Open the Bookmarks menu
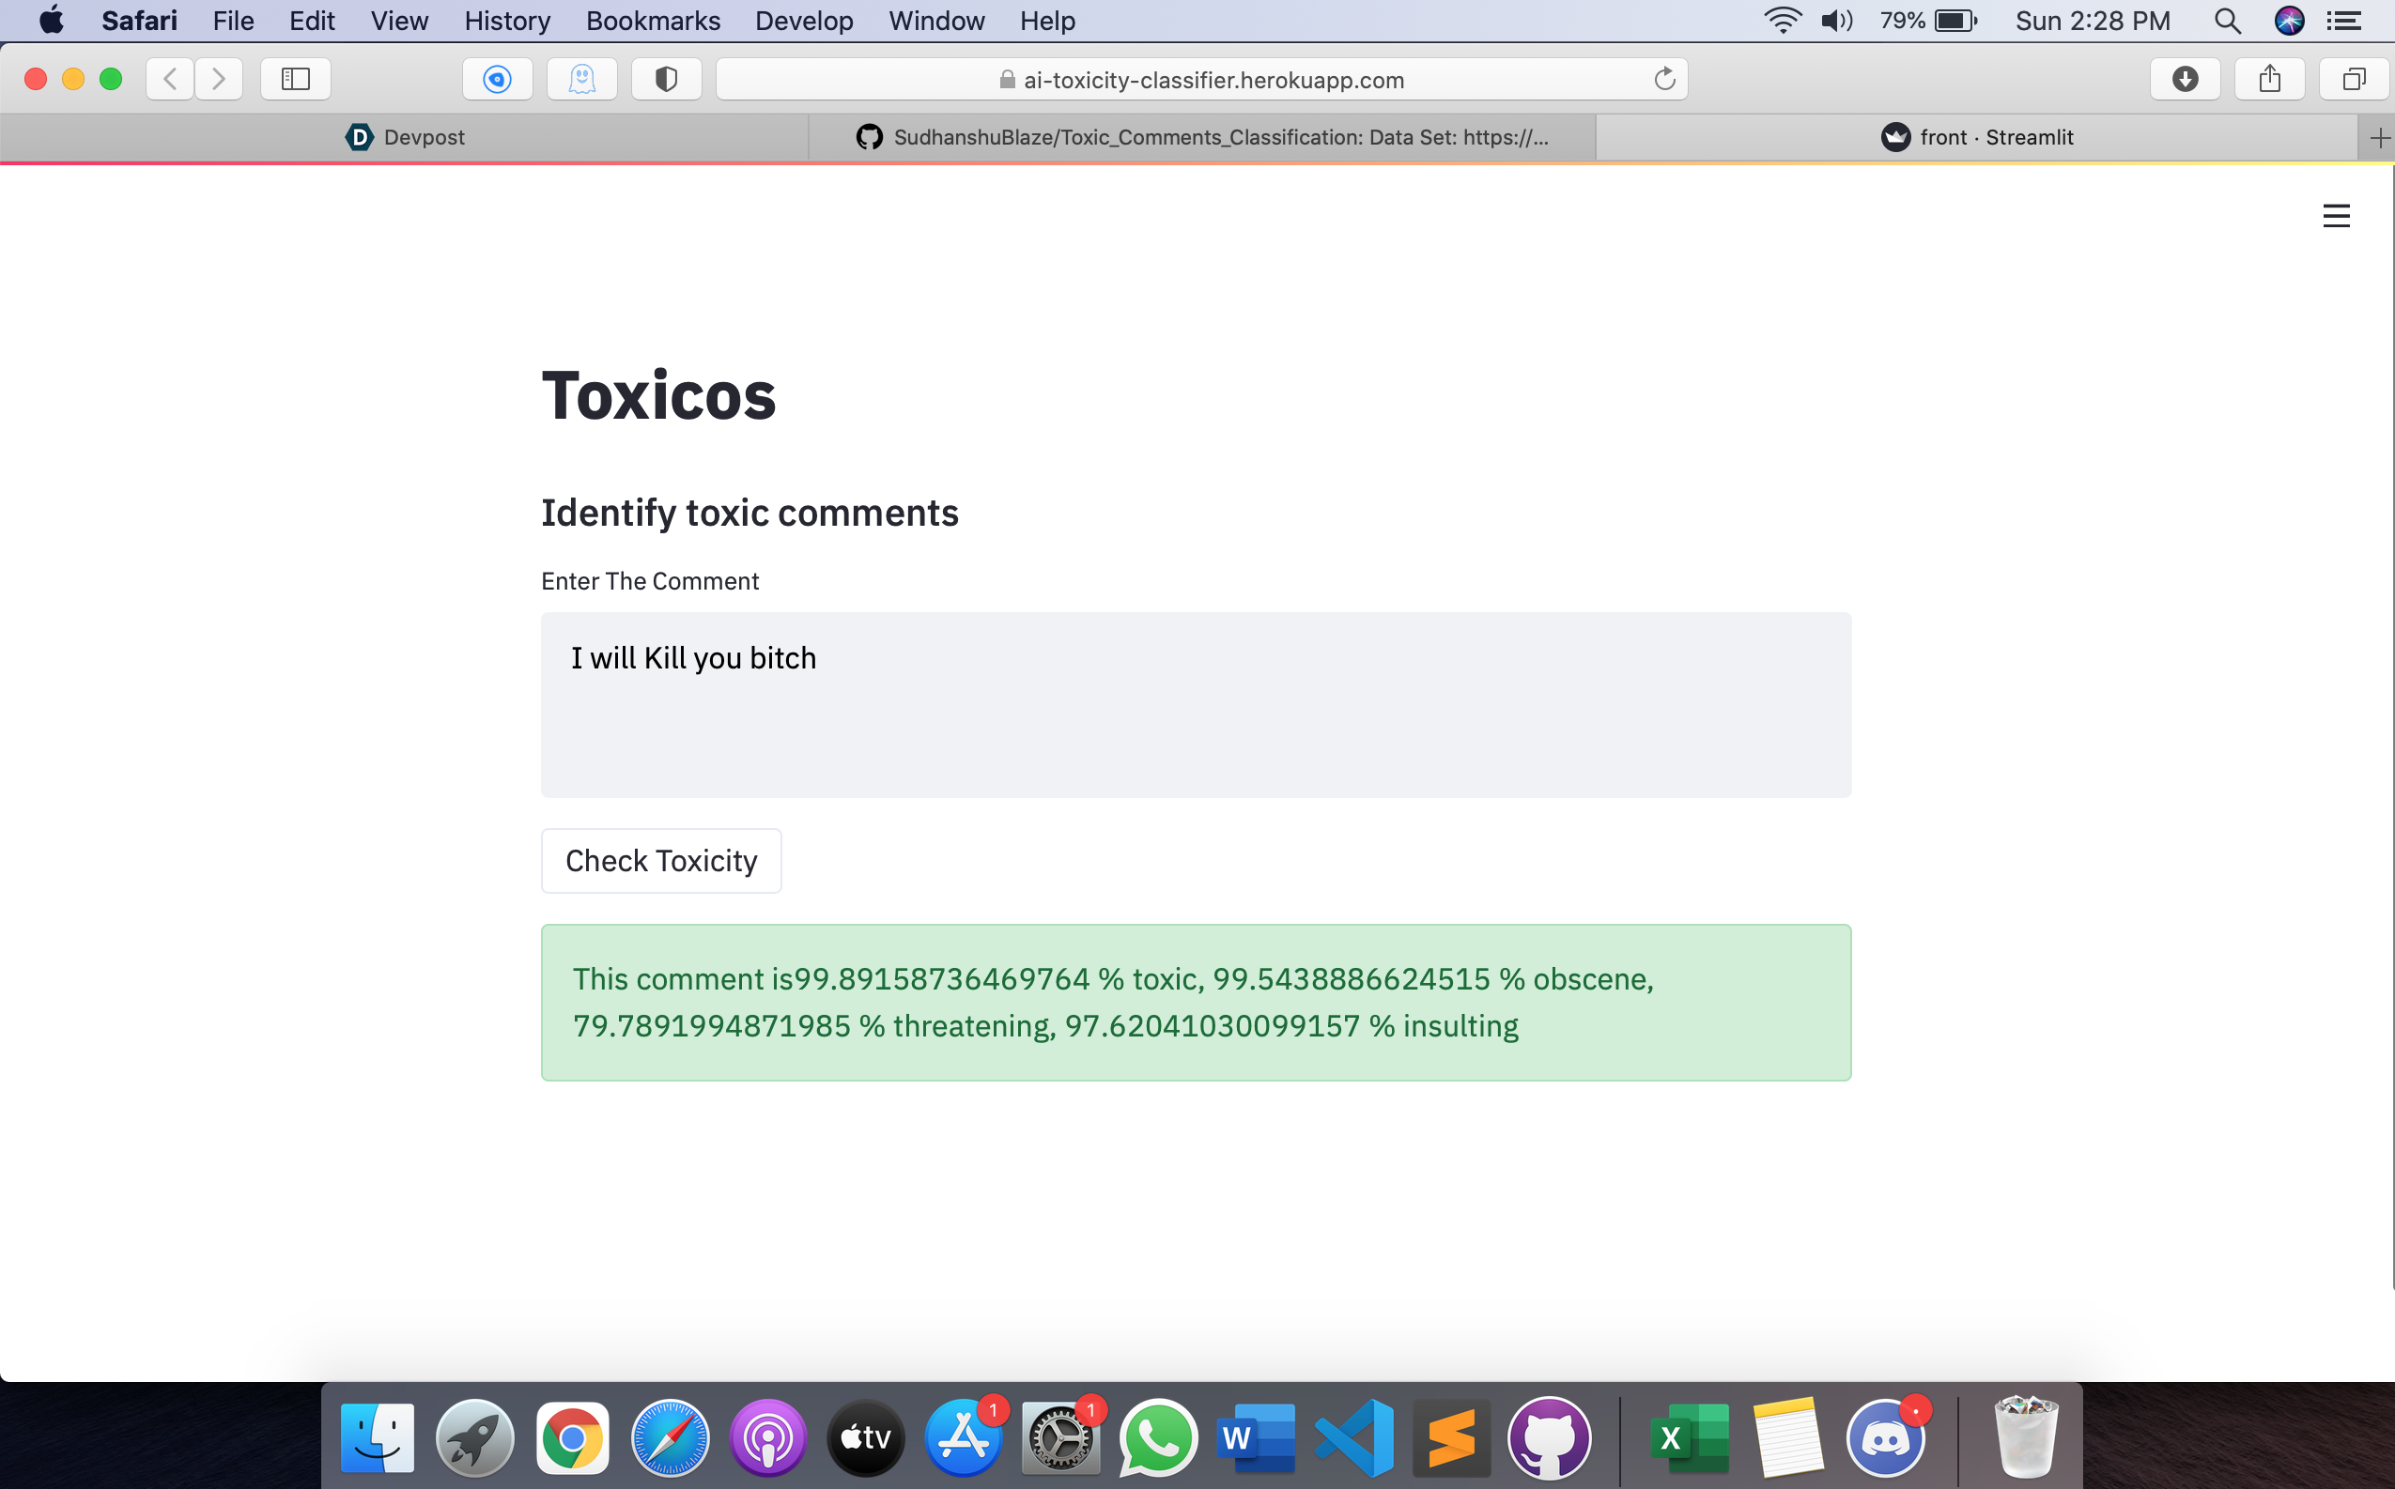This screenshot has width=2395, height=1489. click(x=652, y=21)
